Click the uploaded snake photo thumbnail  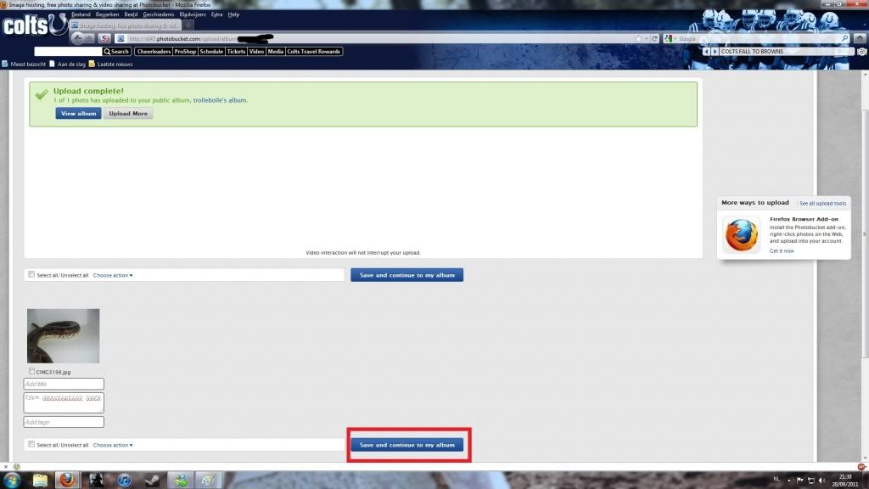[x=63, y=336]
